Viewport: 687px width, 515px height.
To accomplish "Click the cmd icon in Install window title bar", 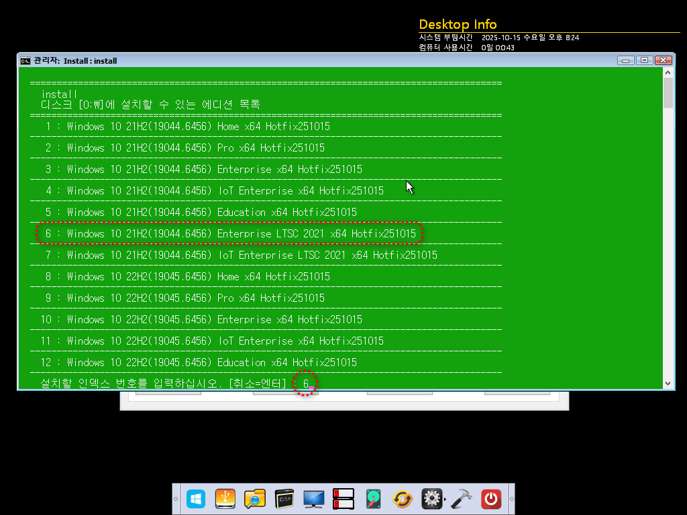I will pos(25,60).
